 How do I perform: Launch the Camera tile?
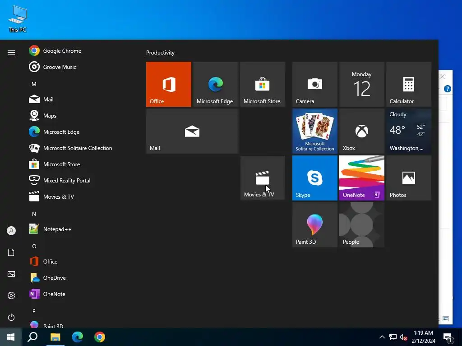click(x=314, y=84)
